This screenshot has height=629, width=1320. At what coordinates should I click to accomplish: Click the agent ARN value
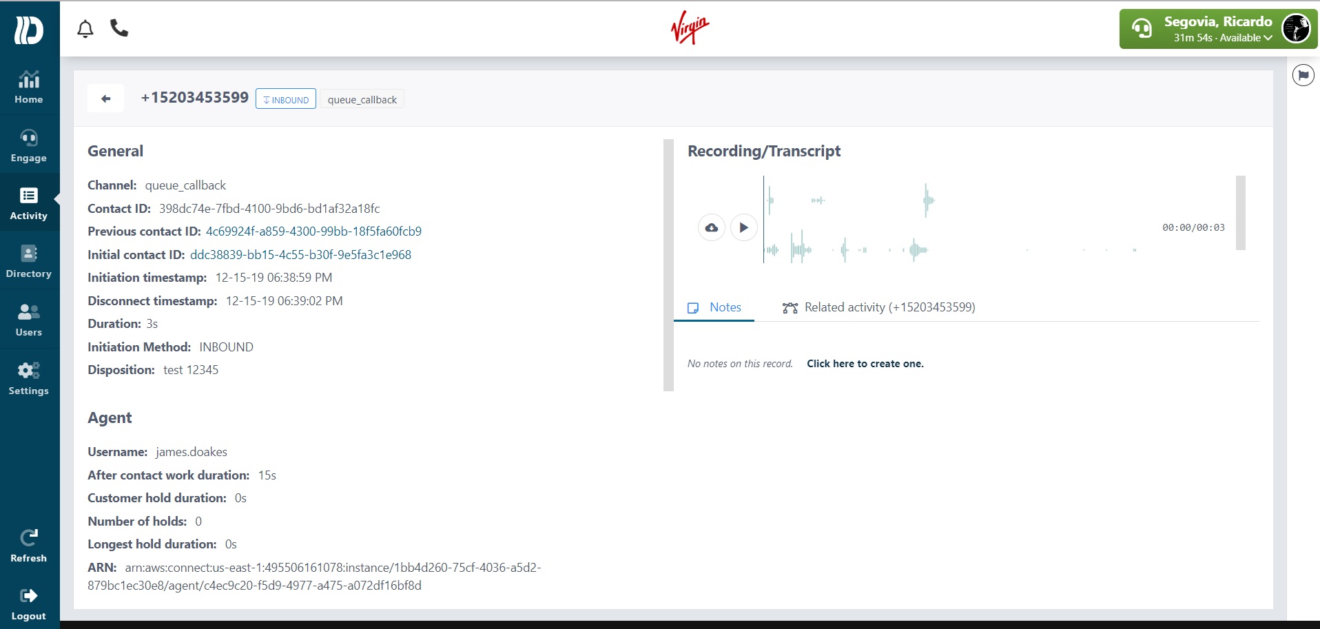tap(314, 577)
